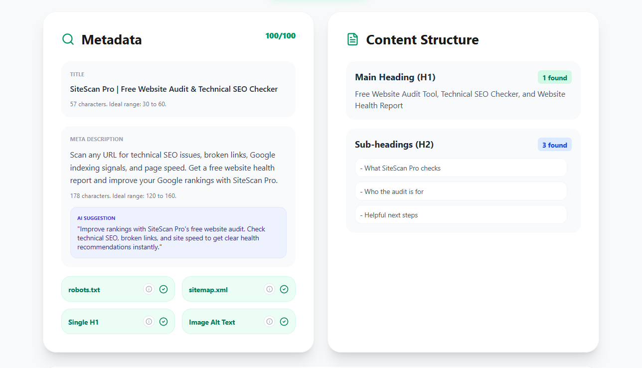Toggle the Single H1 pass indicator
The image size is (642, 368).
click(x=163, y=321)
